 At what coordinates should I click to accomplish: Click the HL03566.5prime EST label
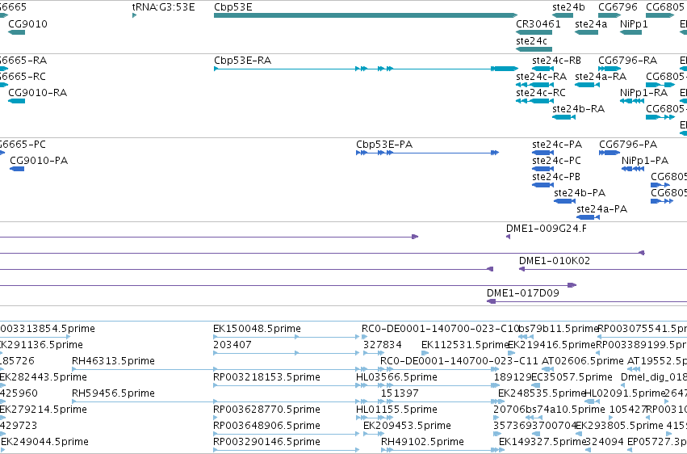[x=397, y=377]
